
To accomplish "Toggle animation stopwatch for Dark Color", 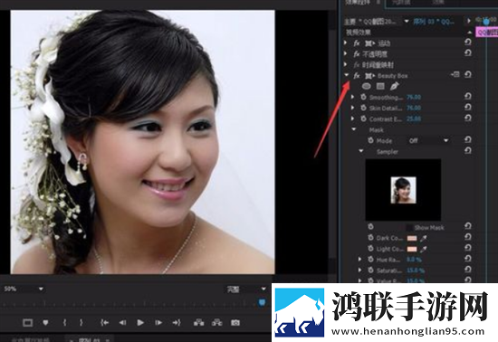I will pyautogui.click(x=370, y=237).
